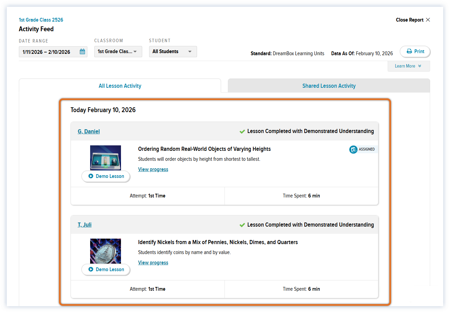Open student T, Juli's profile link
The image size is (450, 313).
[85, 225]
